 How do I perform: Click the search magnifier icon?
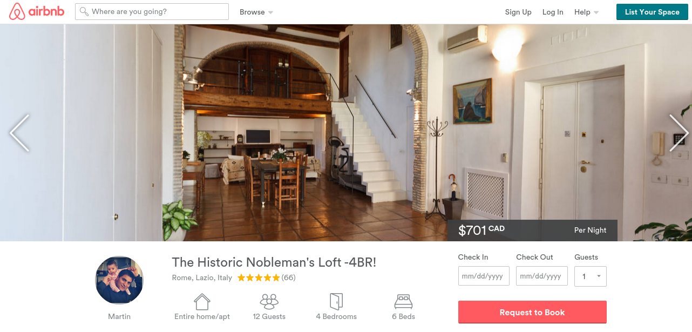tap(84, 11)
